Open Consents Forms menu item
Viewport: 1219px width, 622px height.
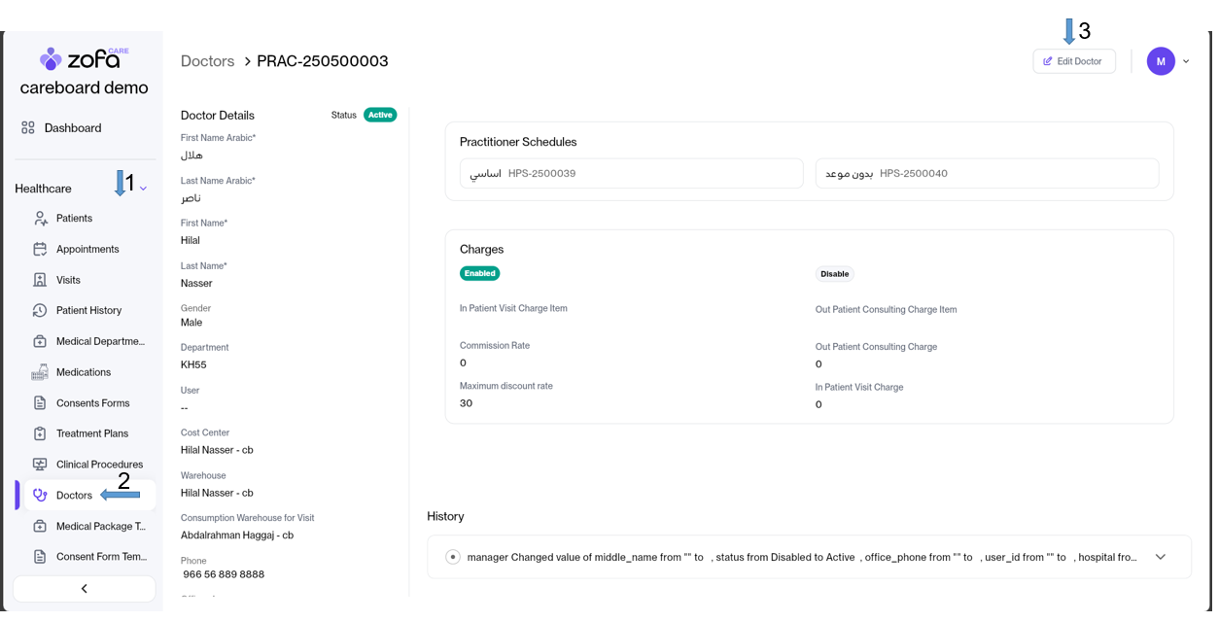pos(92,403)
